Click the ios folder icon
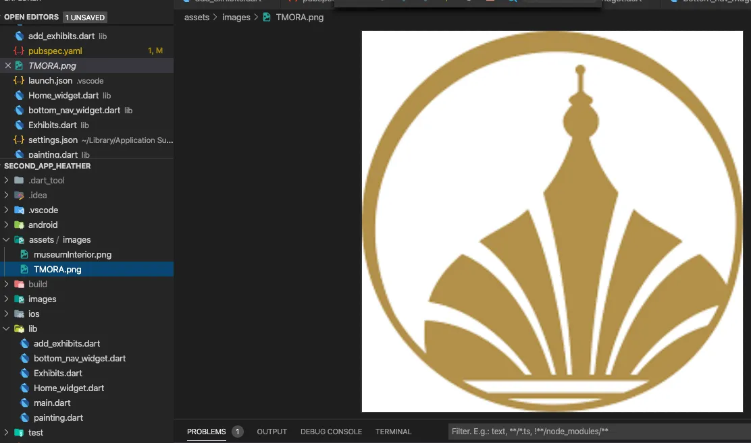This screenshot has width=751, height=443. coord(19,314)
